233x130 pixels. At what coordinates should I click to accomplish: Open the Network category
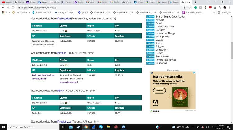[x=160, y=20]
